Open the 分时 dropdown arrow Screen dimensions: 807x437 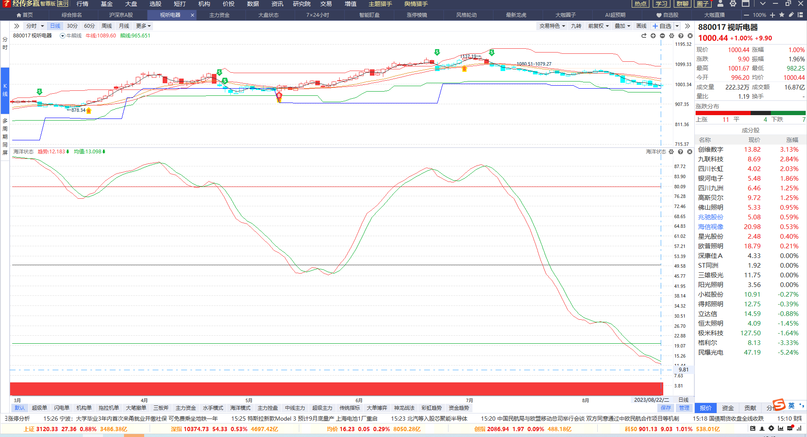click(42, 26)
